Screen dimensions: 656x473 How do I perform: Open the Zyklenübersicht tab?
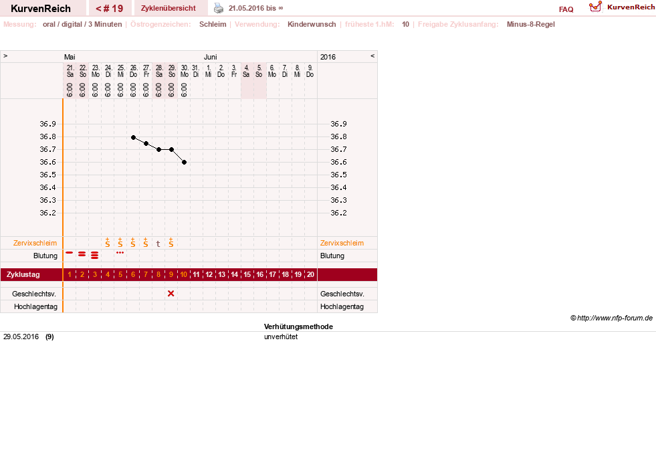[x=169, y=8]
